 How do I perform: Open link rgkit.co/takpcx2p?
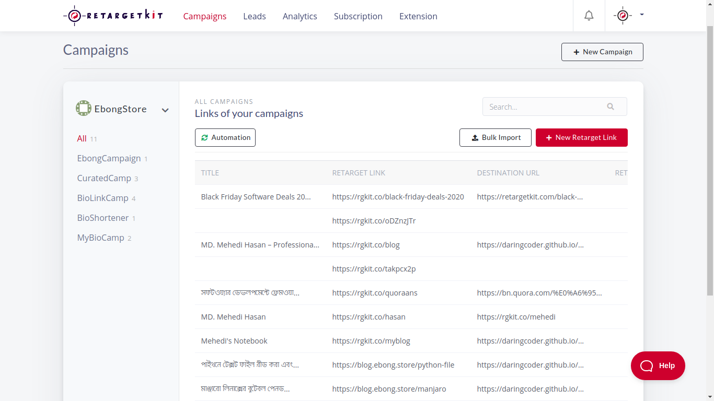(374, 269)
